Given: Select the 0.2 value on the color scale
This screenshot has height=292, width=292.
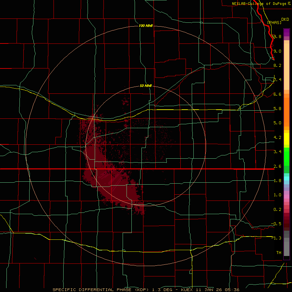Looking at the screenshot, I should [277, 210].
